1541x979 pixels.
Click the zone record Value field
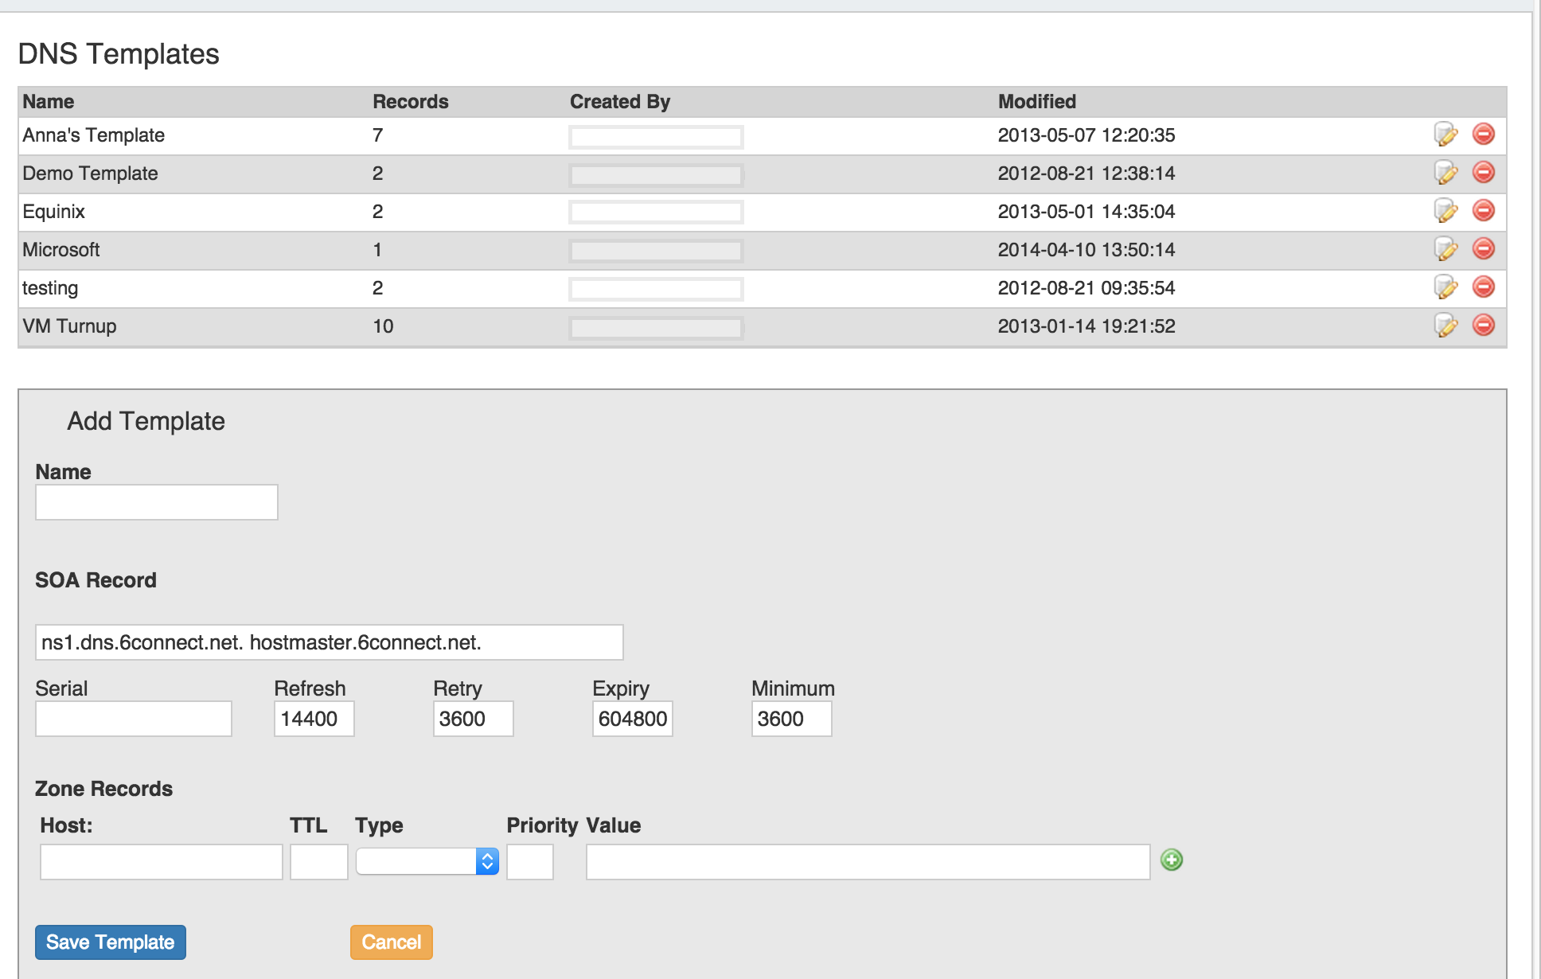tap(868, 862)
